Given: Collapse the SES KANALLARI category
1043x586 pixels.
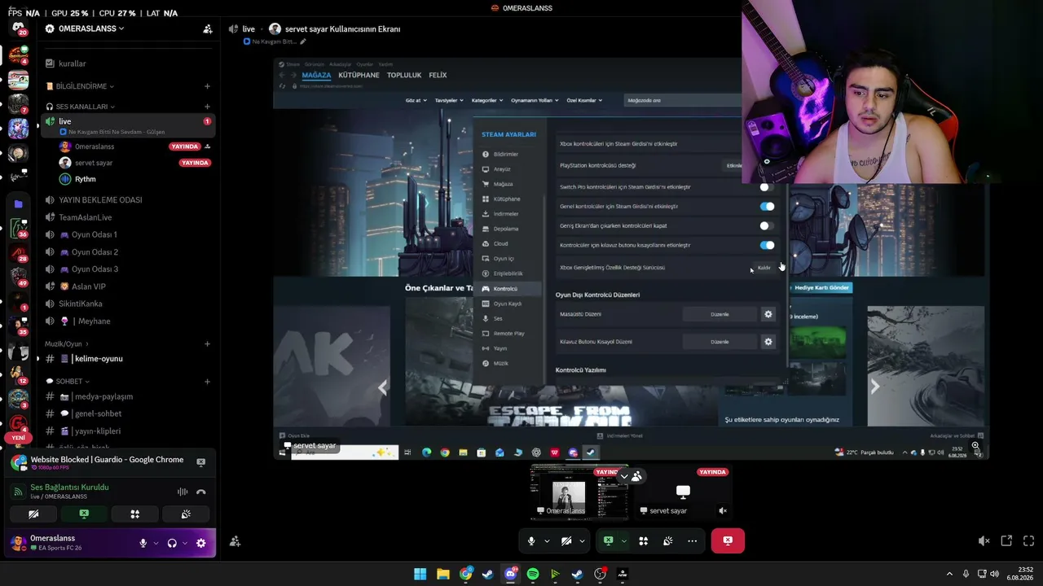Looking at the screenshot, I should (80, 107).
